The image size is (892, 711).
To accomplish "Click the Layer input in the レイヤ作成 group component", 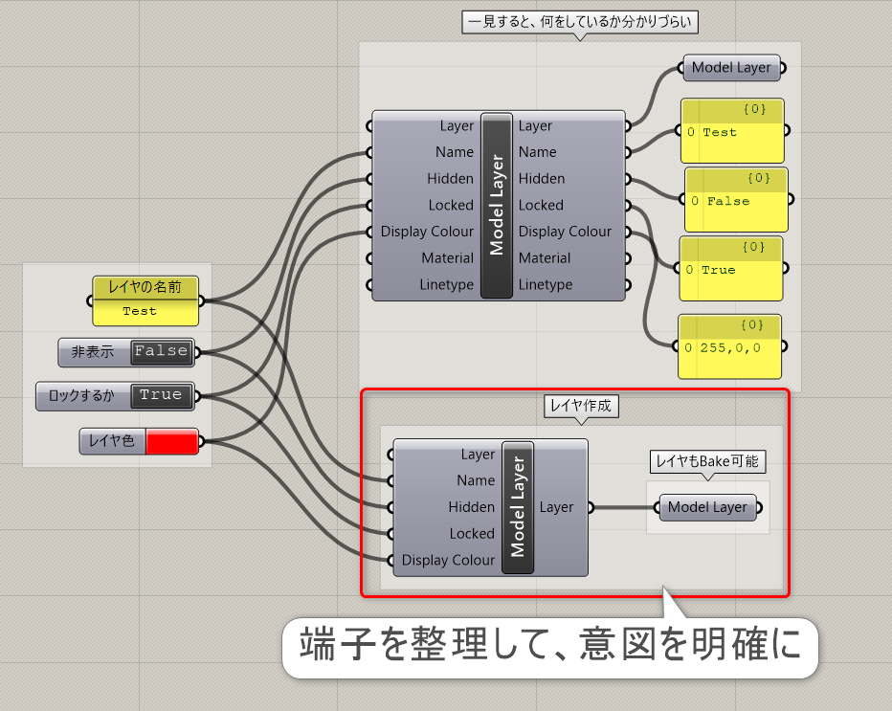I will (478, 455).
